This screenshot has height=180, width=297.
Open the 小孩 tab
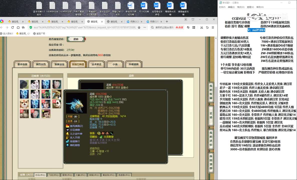click(115, 64)
